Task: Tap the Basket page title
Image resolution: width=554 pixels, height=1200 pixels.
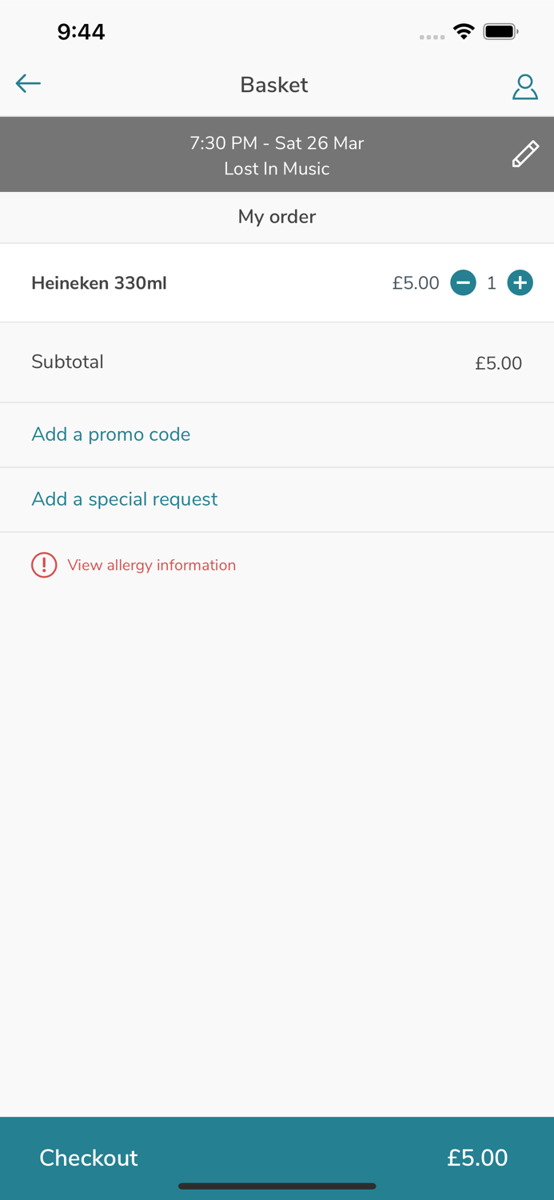Action: coord(274,85)
